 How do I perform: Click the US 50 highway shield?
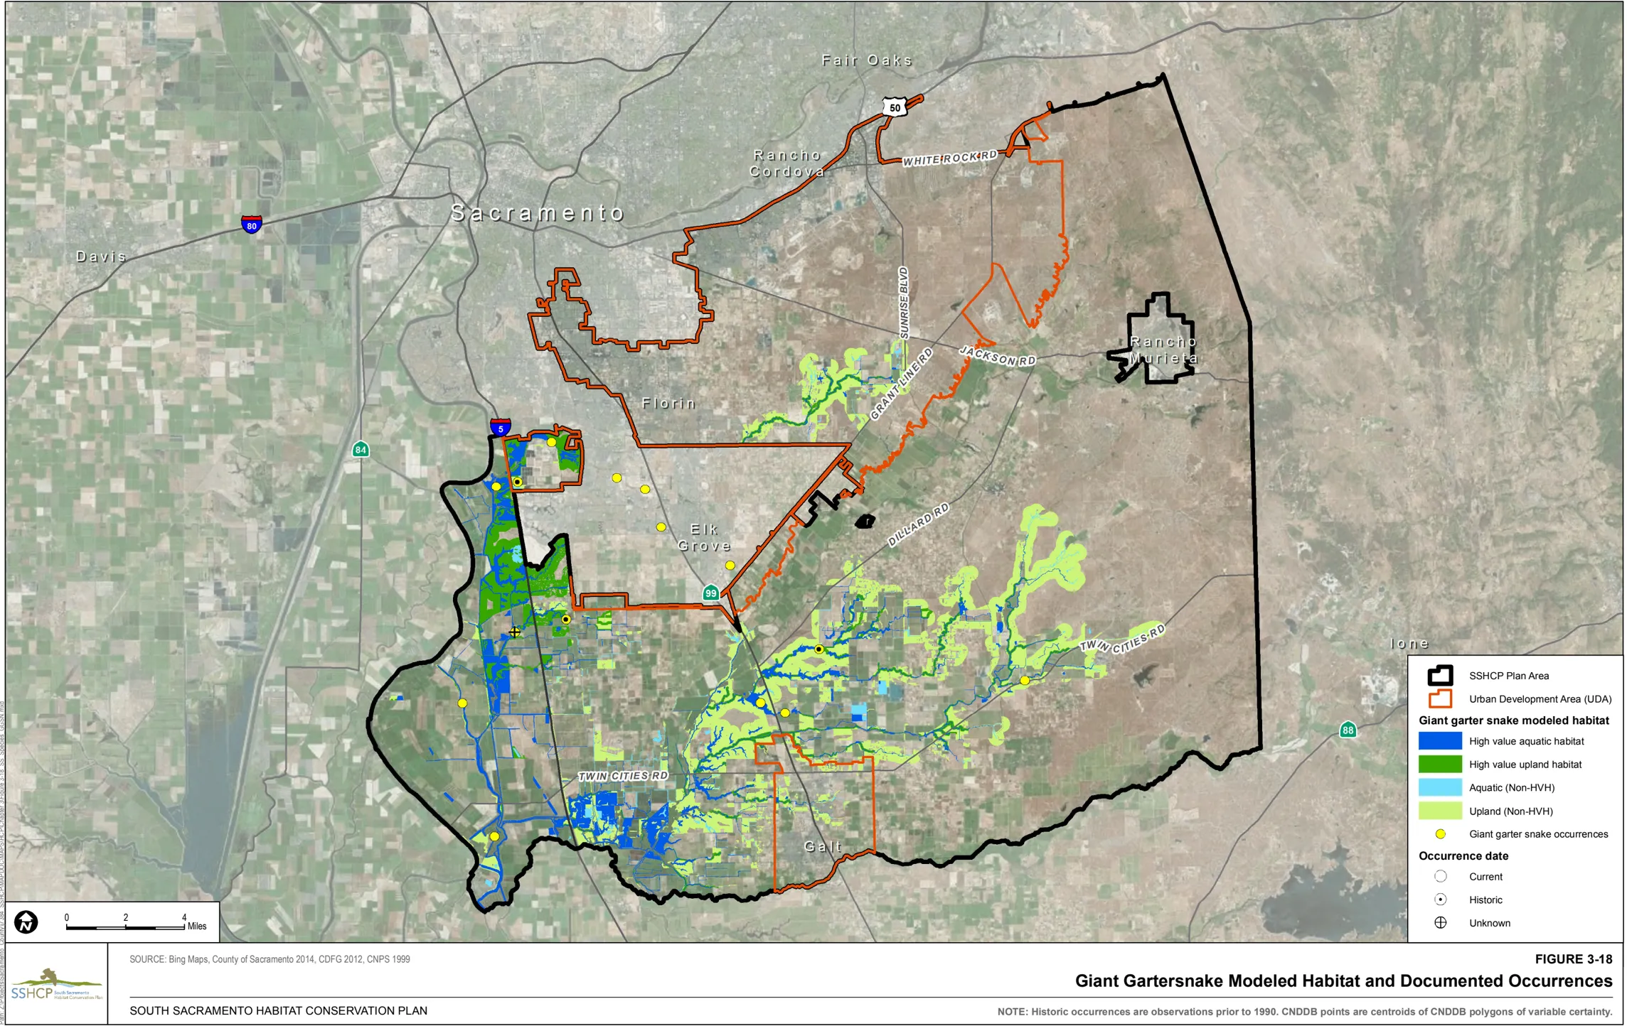click(895, 107)
